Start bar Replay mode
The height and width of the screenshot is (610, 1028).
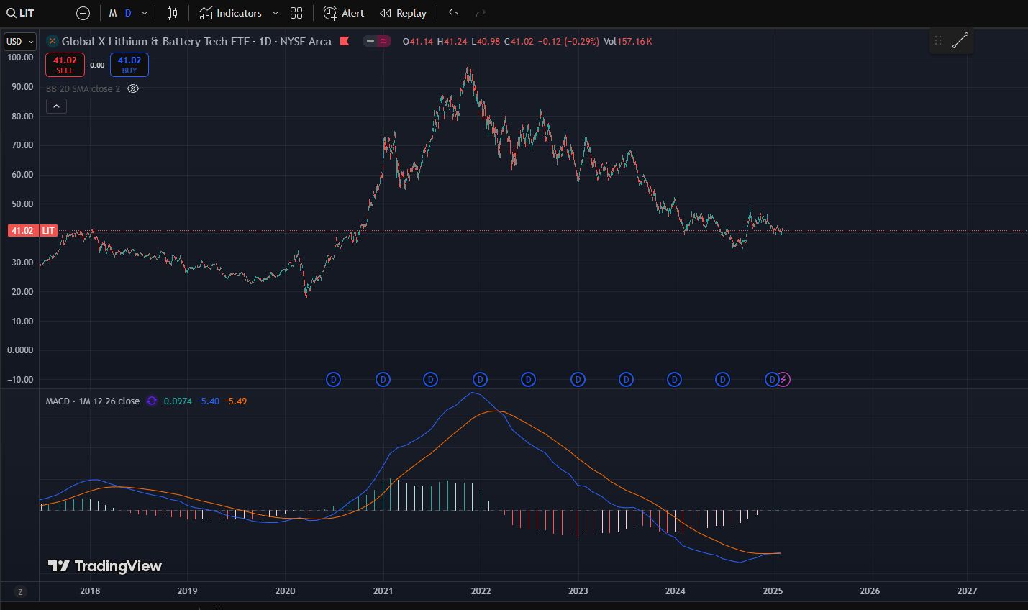403,13
